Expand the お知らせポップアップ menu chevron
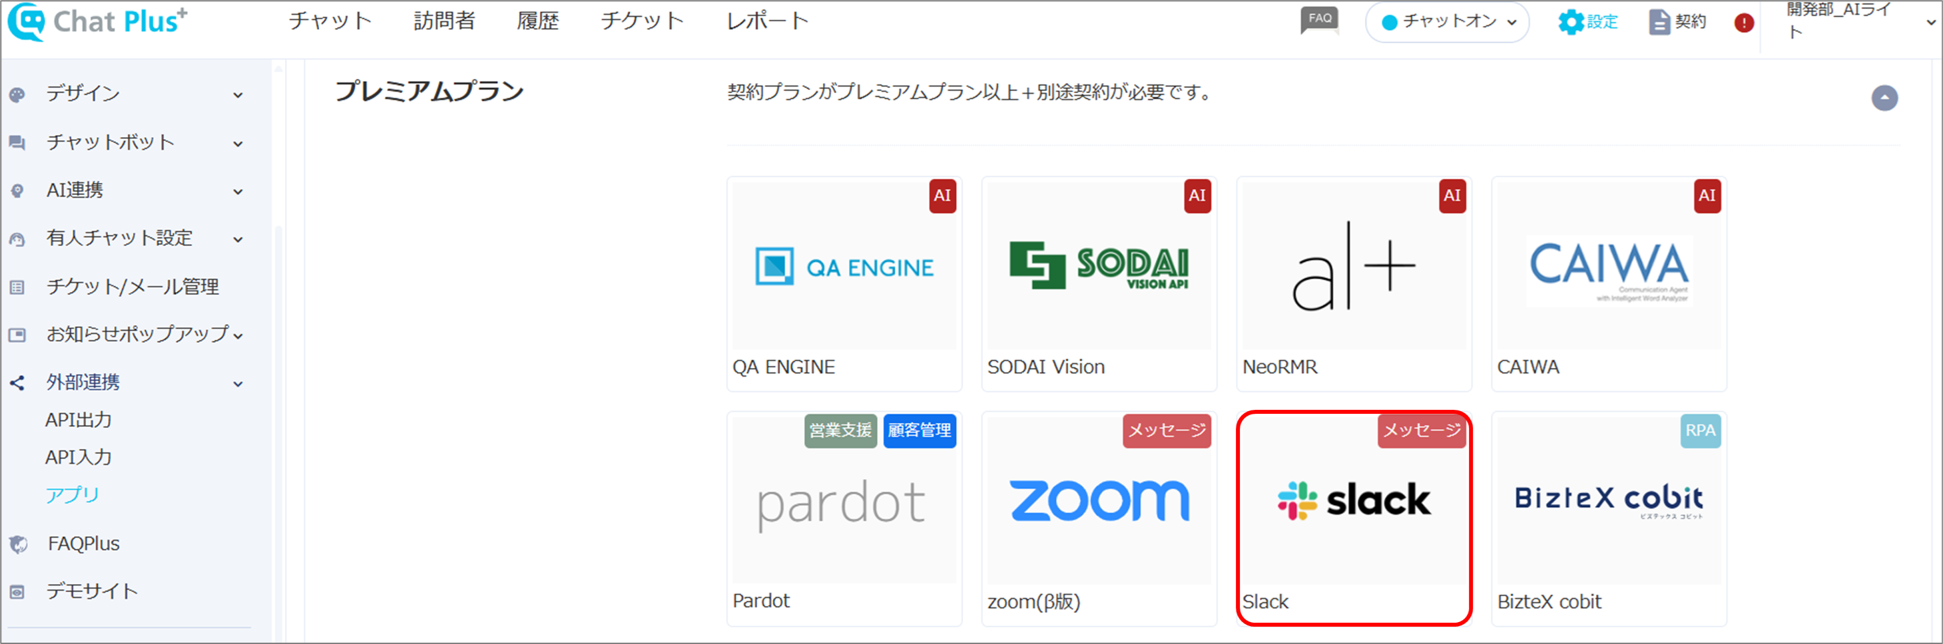 [238, 335]
